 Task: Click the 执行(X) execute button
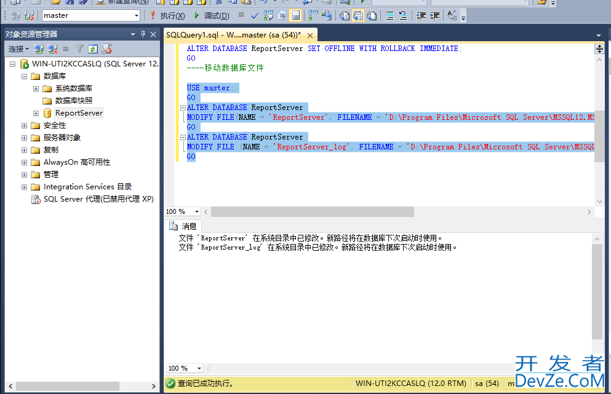[x=167, y=15]
